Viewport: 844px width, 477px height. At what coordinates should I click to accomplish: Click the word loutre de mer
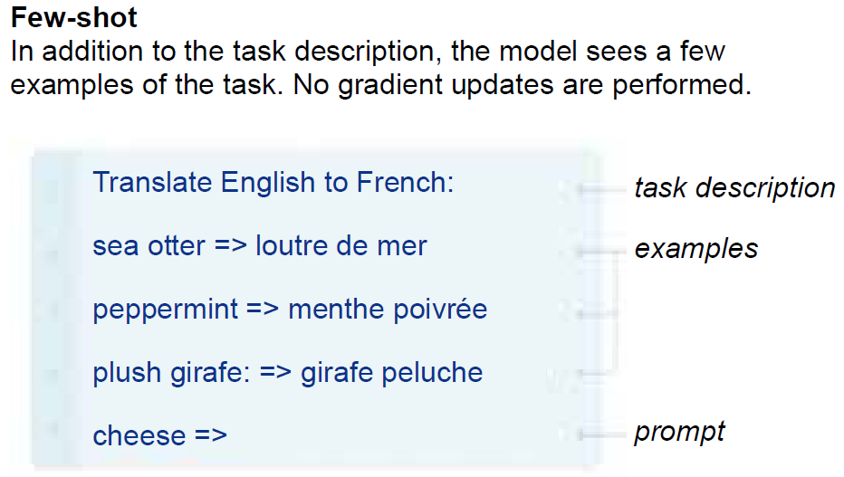[341, 246]
